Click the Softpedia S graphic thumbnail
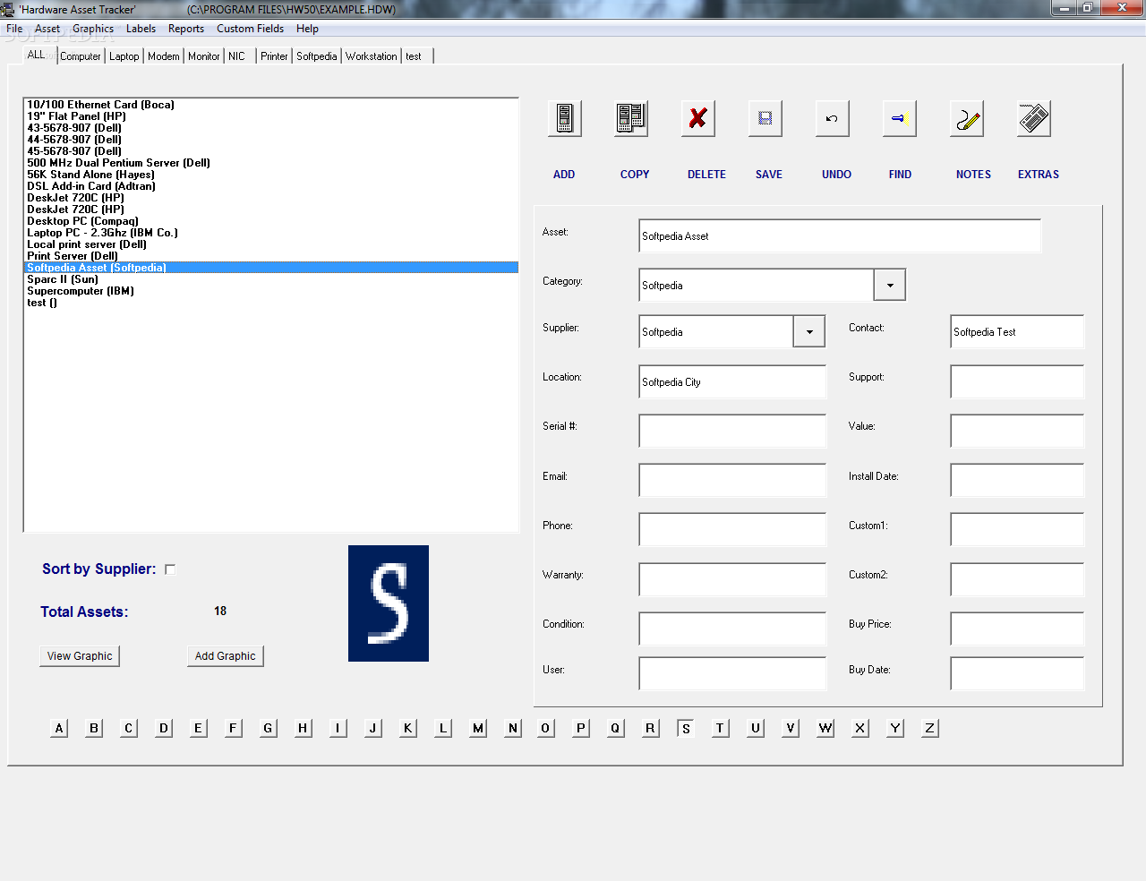The width and height of the screenshot is (1146, 881). 389,603
